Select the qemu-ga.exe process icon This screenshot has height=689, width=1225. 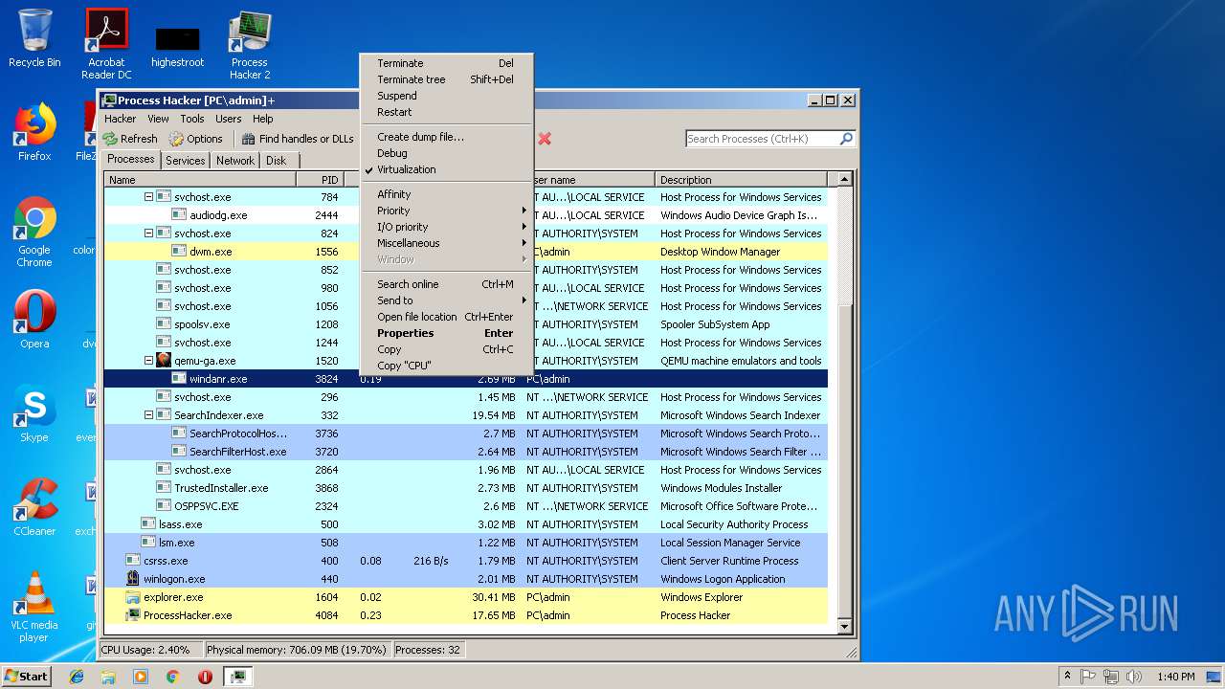(x=164, y=361)
